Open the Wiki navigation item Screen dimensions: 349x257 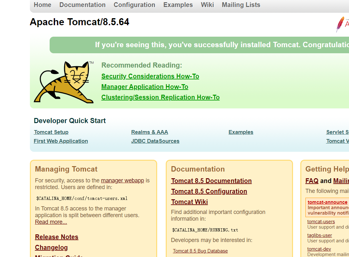click(207, 5)
